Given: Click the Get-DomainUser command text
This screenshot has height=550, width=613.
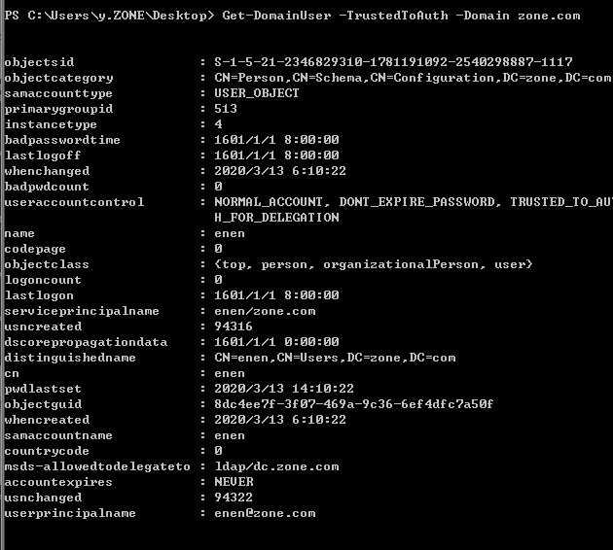Looking at the screenshot, I should (296, 16).
